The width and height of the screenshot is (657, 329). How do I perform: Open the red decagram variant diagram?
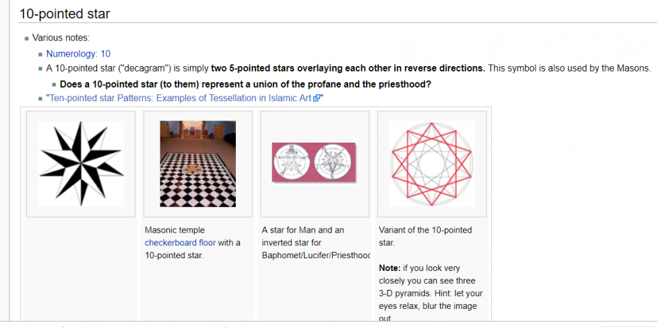(431, 164)
